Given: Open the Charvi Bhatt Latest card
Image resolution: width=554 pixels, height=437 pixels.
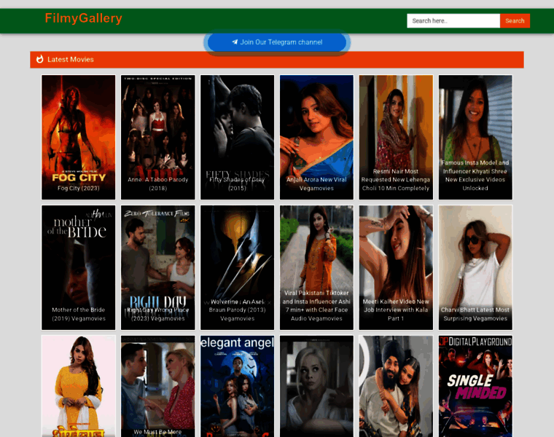Looking at the screenshot, I should click(x=475, y=267).
